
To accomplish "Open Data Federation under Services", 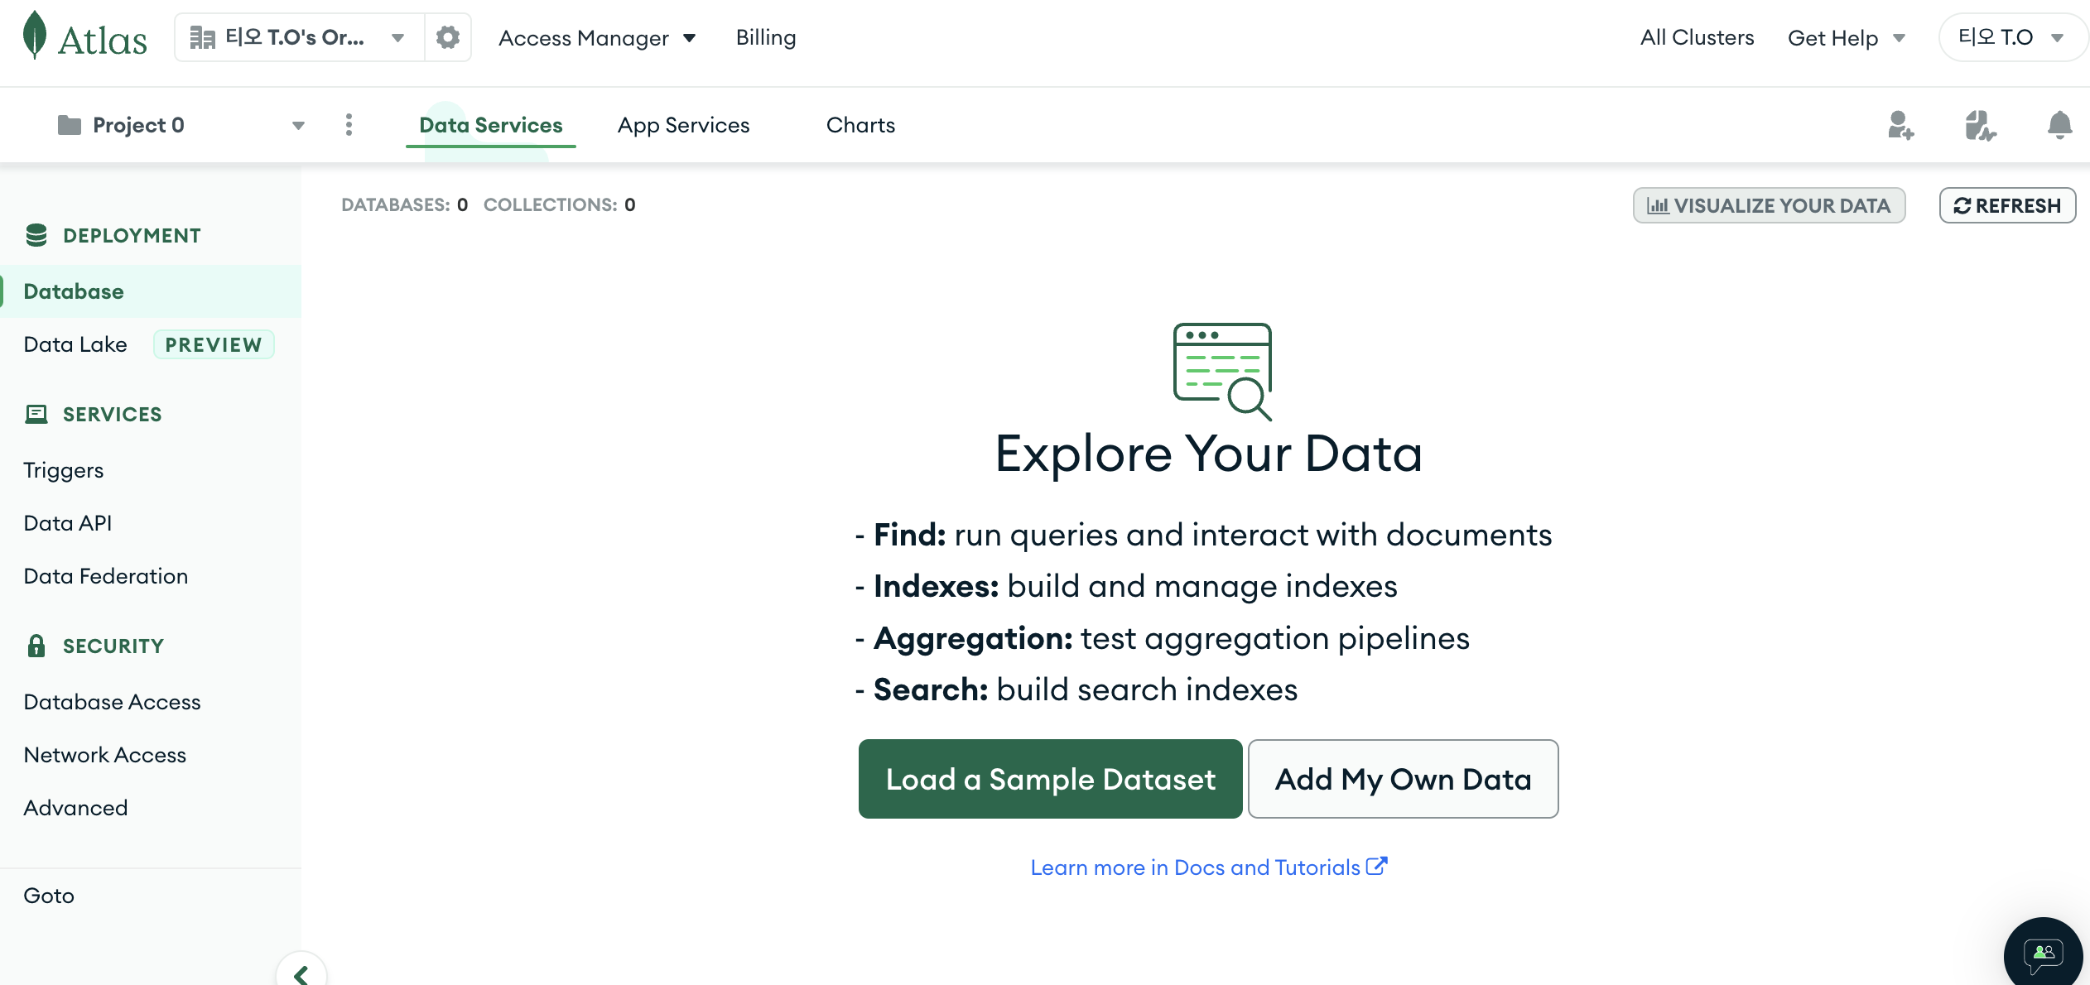I will click(106, 576).
